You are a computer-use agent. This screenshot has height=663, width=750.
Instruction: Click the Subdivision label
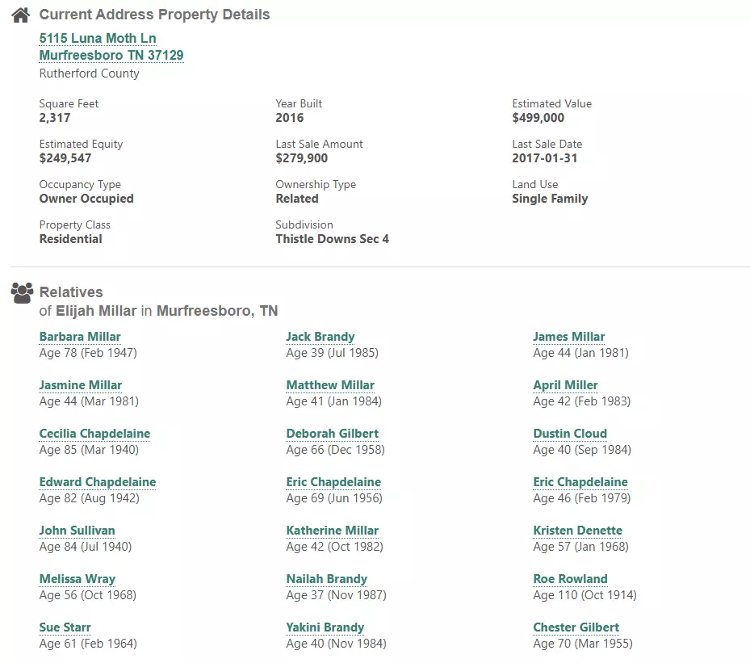pyautogui.click(x=304, y=224)
